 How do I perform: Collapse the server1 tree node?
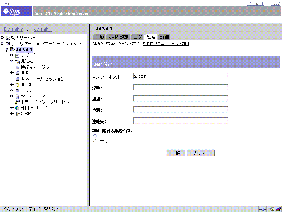coord(7,49)
